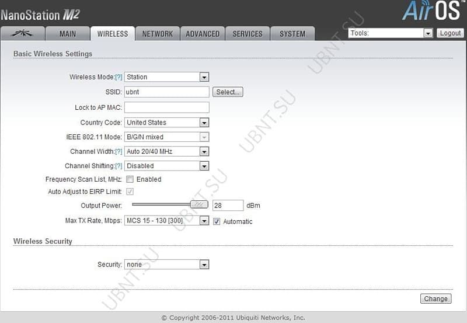Open Wireless Mode help [?] link

119,77
